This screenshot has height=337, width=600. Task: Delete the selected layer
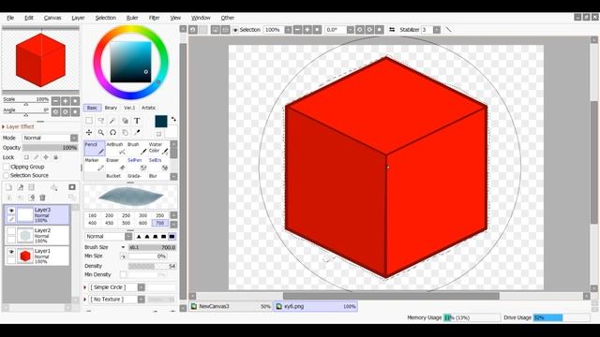coord(42,198)
